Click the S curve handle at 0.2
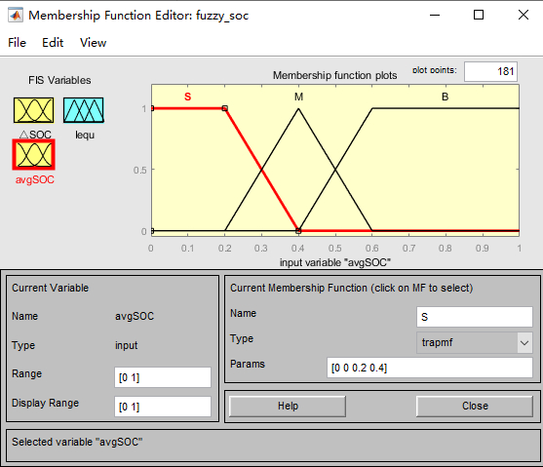Viewport: 543px width, 467px height. click(225, 108)
